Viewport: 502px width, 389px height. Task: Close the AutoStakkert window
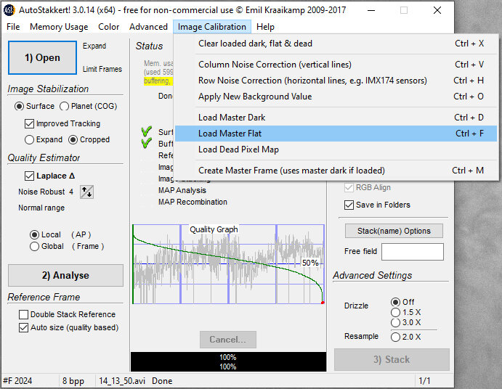click(x=437, y=10)
